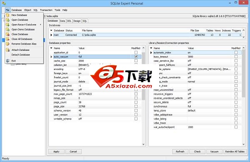Click the Close All Databases icon
This screenshot has width=250, height=162.
click(x=7, y=39)
